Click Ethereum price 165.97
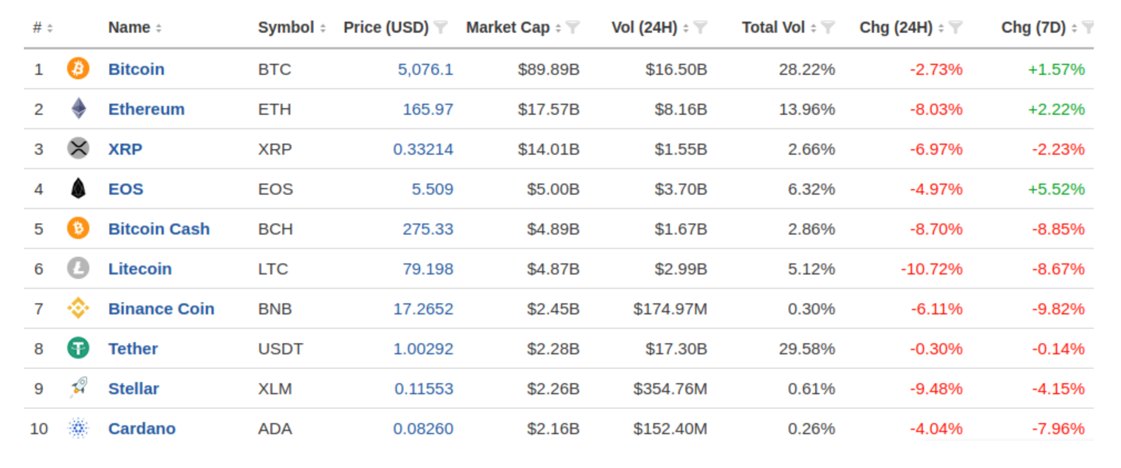 428,109
